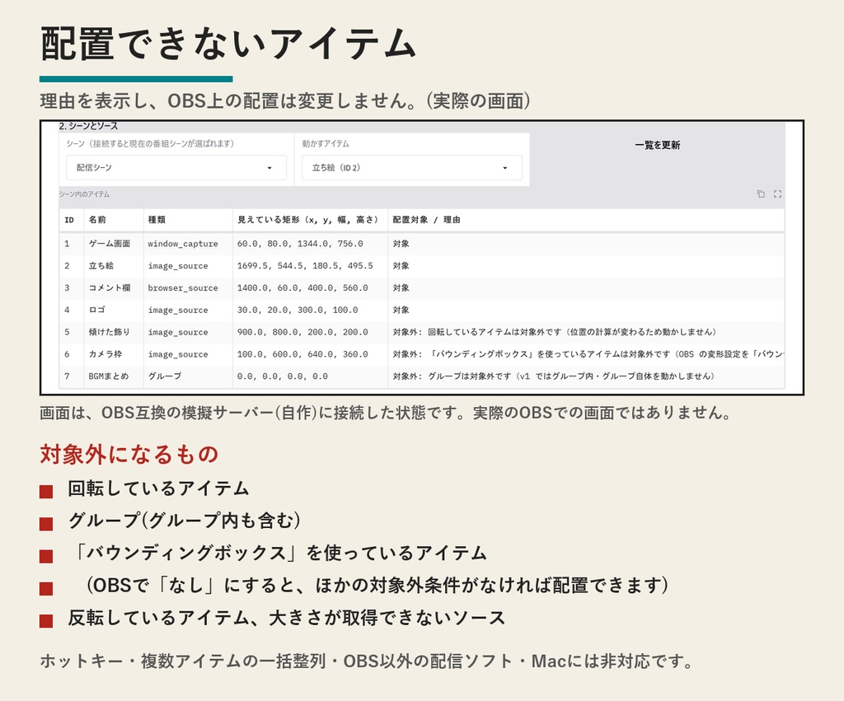Click the 2. シーンとソース section heading

[88, 126]
